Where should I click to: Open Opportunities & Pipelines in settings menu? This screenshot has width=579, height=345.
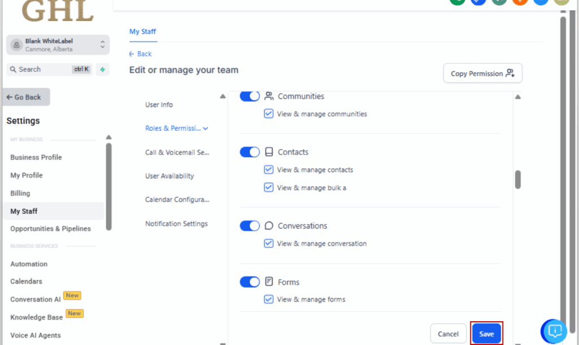point(50,228)
